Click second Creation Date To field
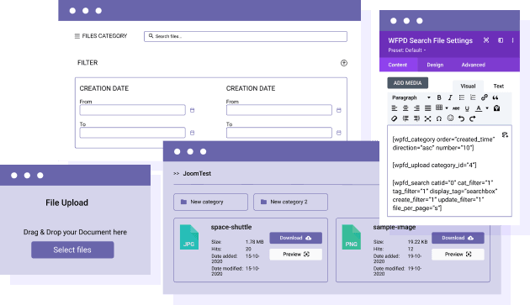The image size is (530, 305). click(x=278, y=133)
